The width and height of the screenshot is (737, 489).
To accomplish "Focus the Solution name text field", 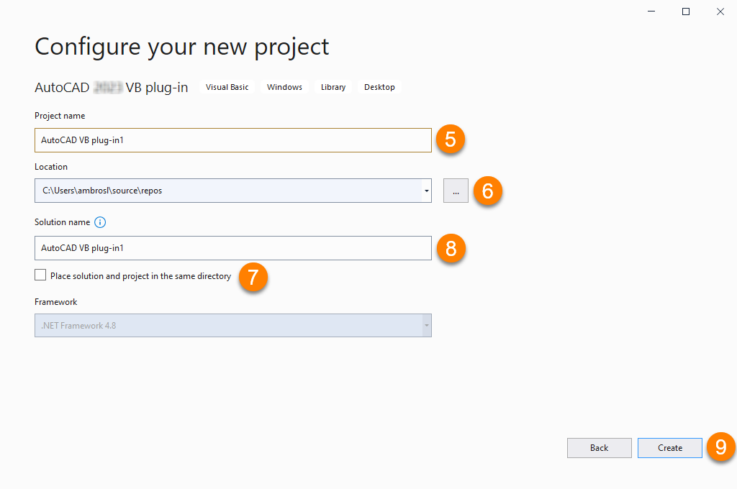I will [x=232, y=248].
